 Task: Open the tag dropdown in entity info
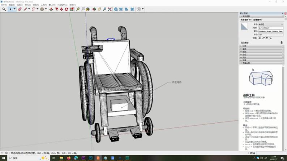270,24
